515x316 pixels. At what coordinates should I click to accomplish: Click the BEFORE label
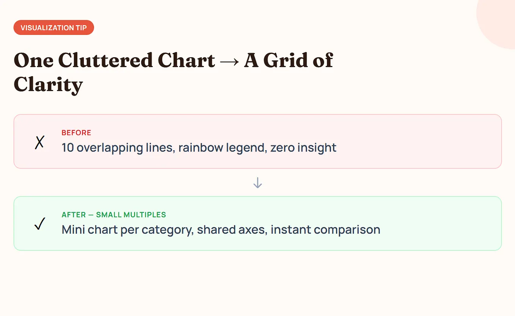[x=76, y=133]
